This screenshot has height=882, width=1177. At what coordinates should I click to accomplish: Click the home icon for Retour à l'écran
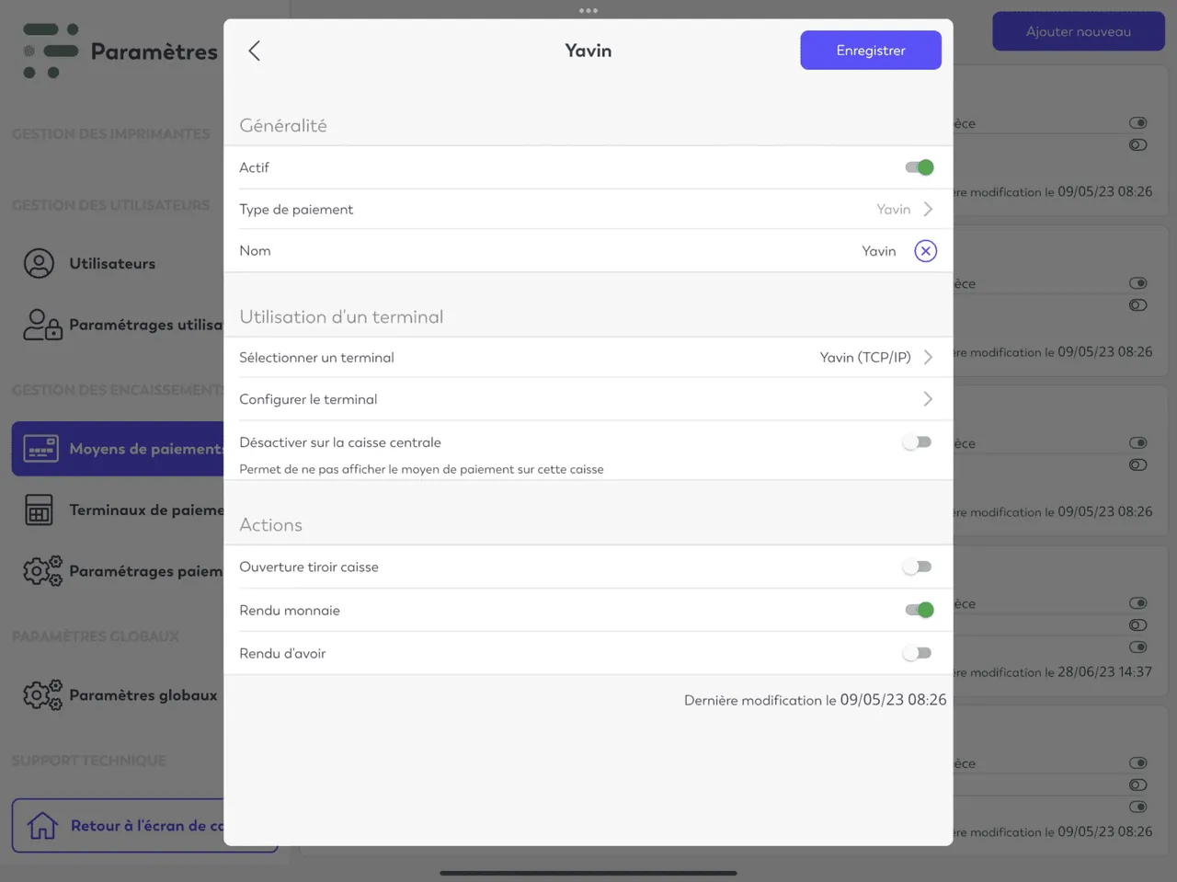tap(42, 826)
